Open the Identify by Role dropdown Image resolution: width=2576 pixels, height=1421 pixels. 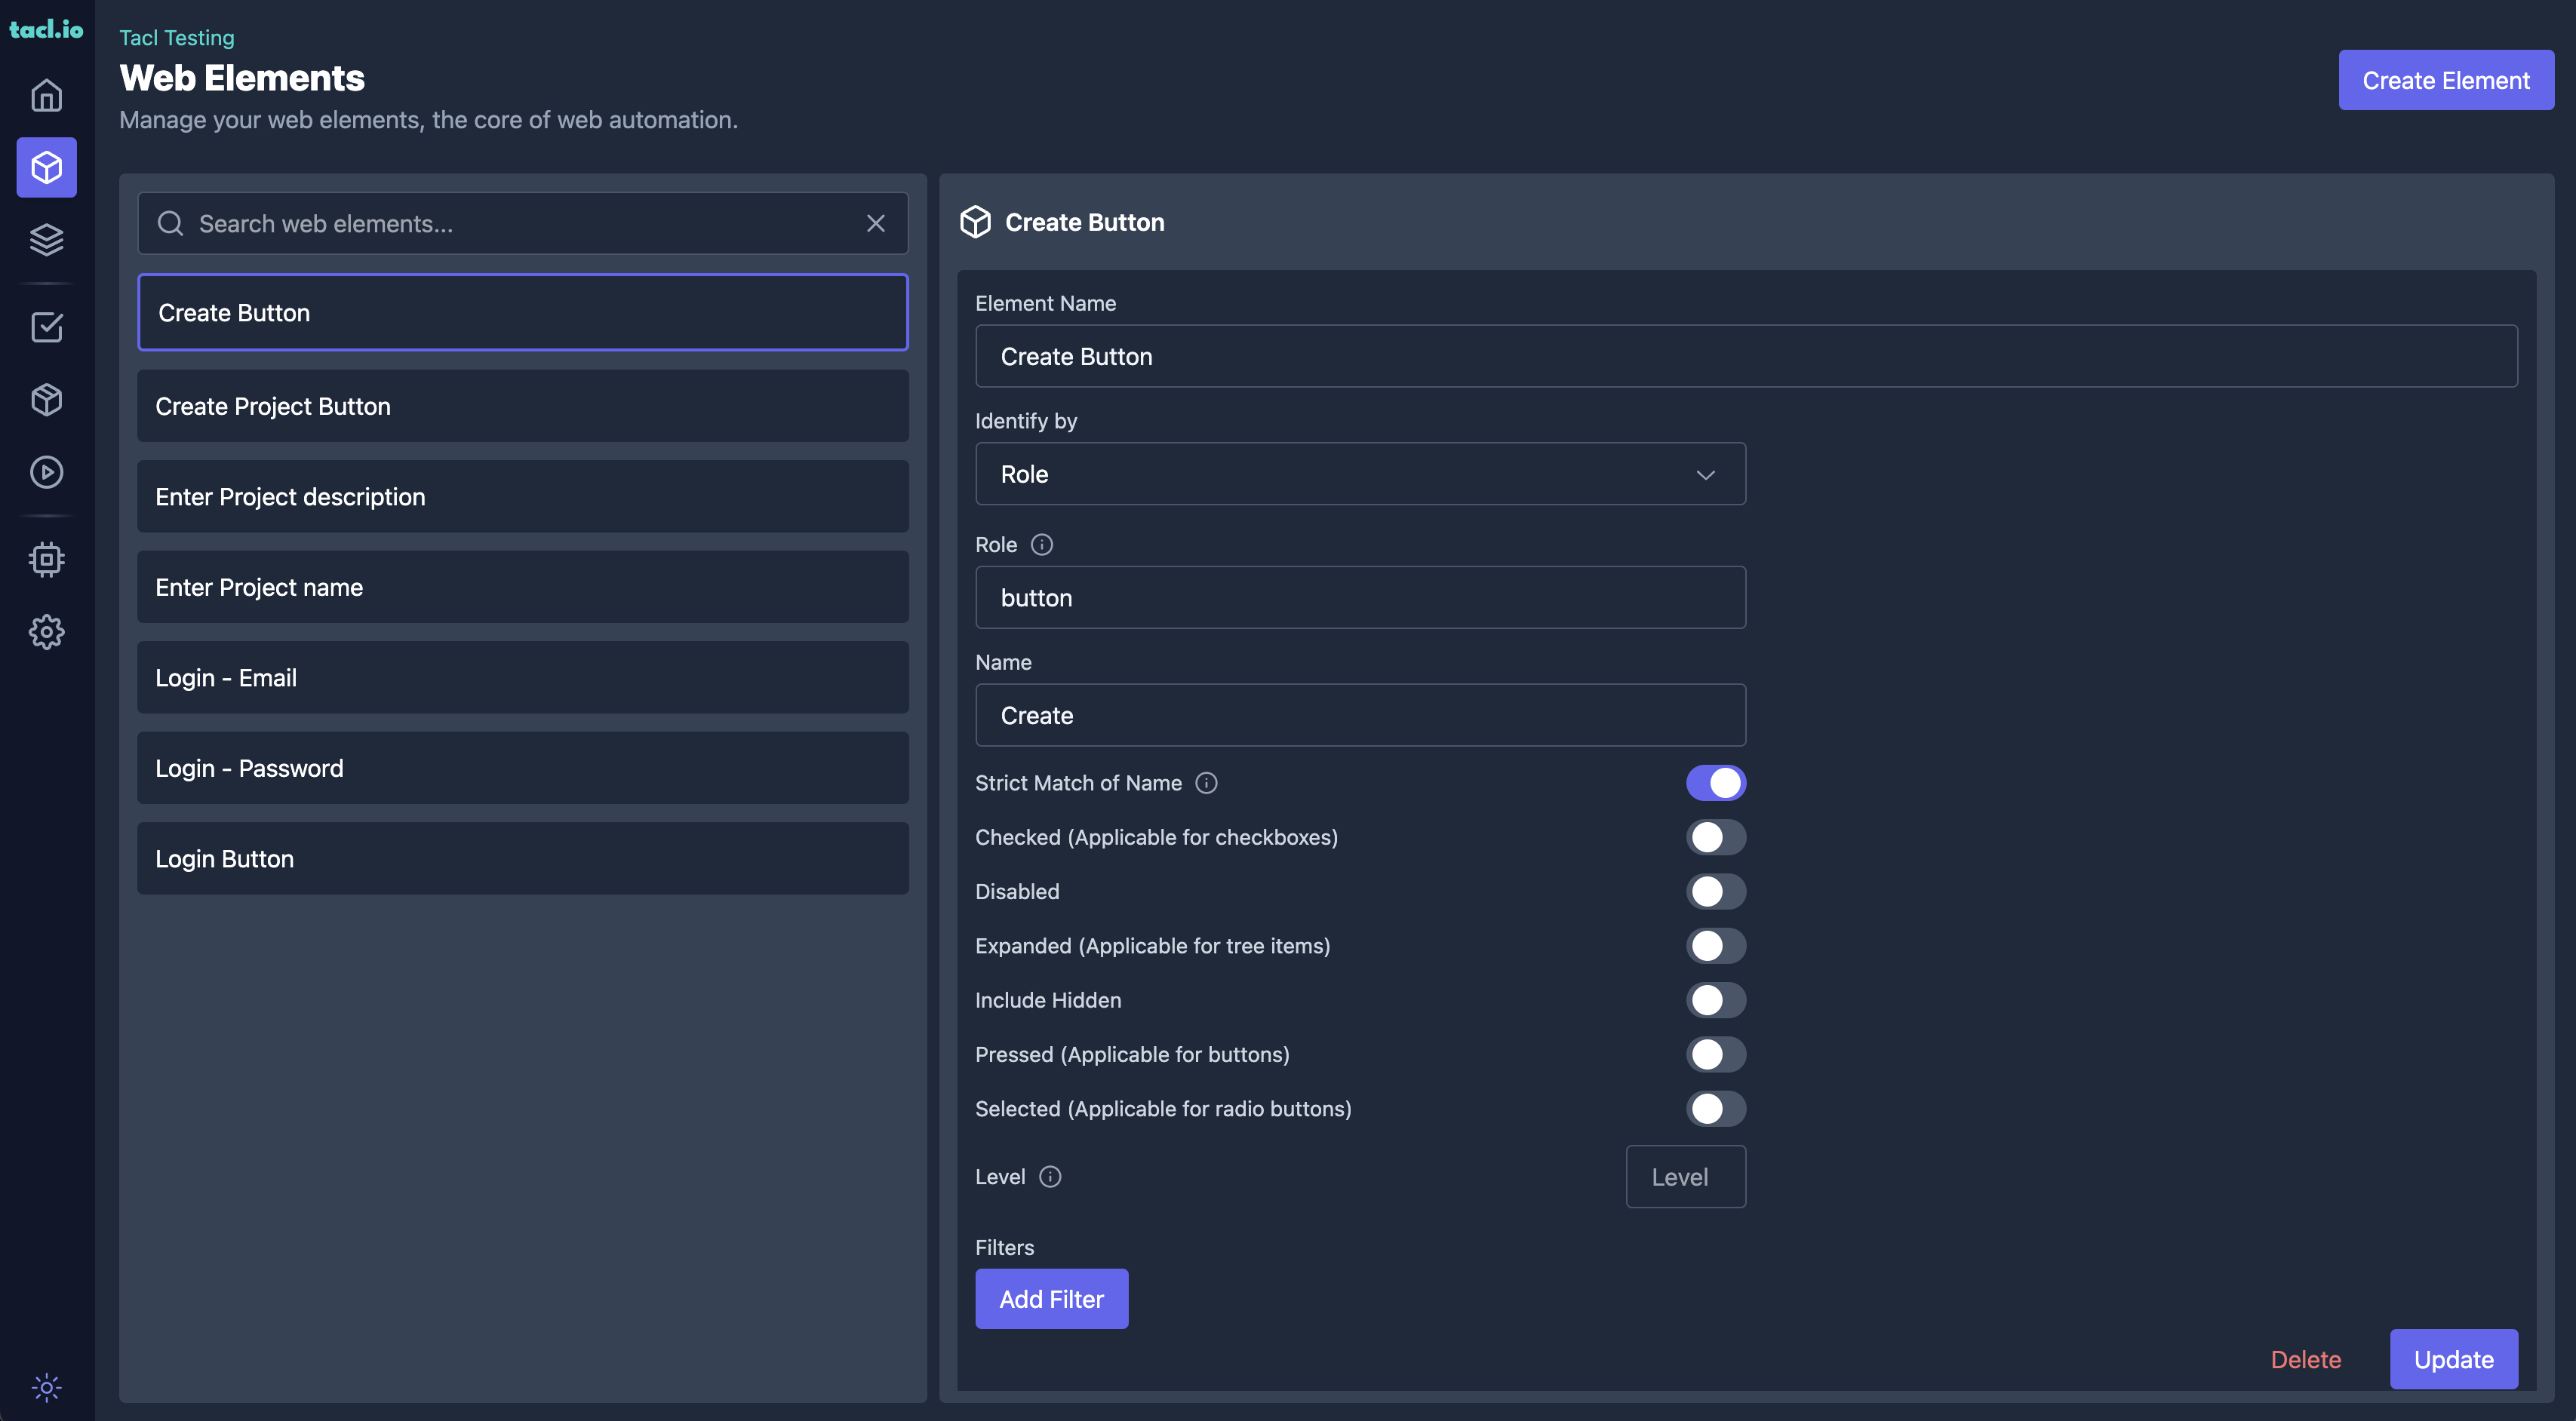point(1360,474)
